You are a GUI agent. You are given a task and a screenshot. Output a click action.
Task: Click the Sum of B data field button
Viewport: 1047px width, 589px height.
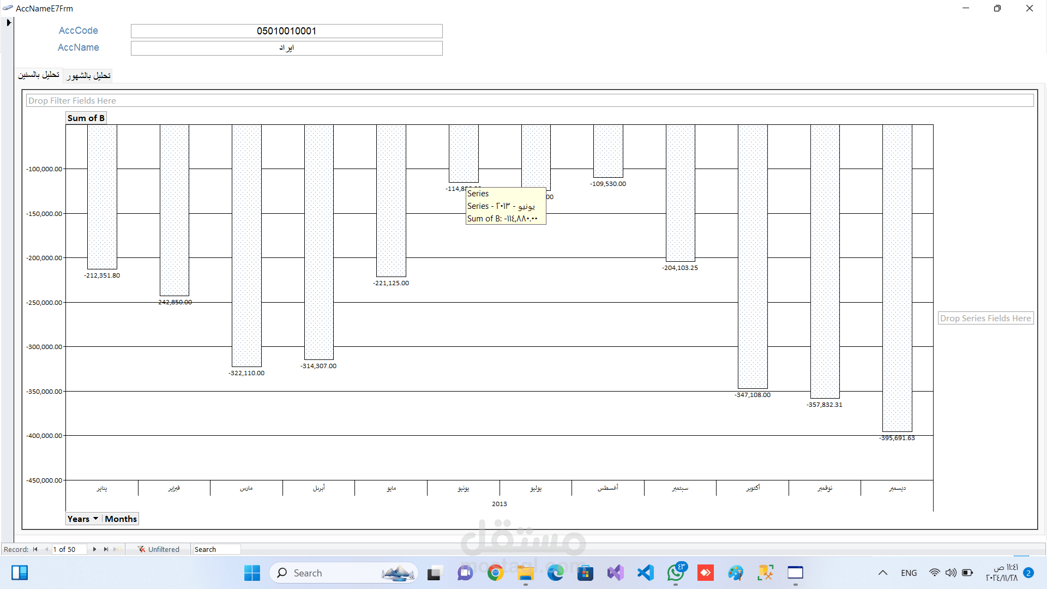(x=86, y=118)
